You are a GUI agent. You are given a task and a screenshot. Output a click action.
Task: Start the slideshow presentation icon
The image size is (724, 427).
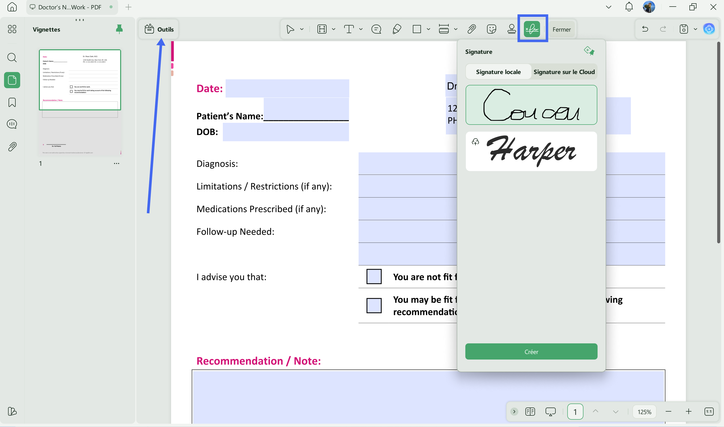[550, 412]
